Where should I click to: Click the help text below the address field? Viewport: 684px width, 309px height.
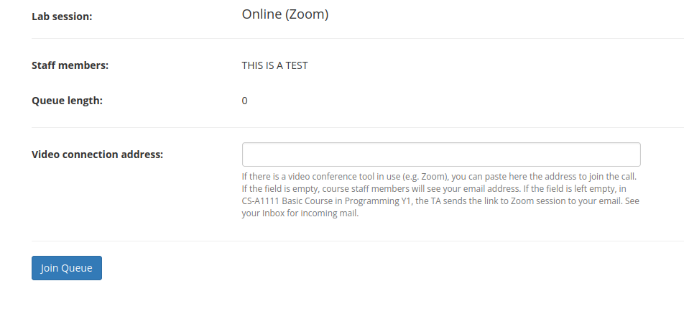click(x=440, y=195)
